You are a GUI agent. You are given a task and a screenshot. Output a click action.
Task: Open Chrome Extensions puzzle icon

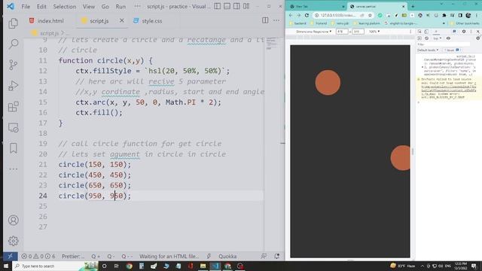[444, 15]
